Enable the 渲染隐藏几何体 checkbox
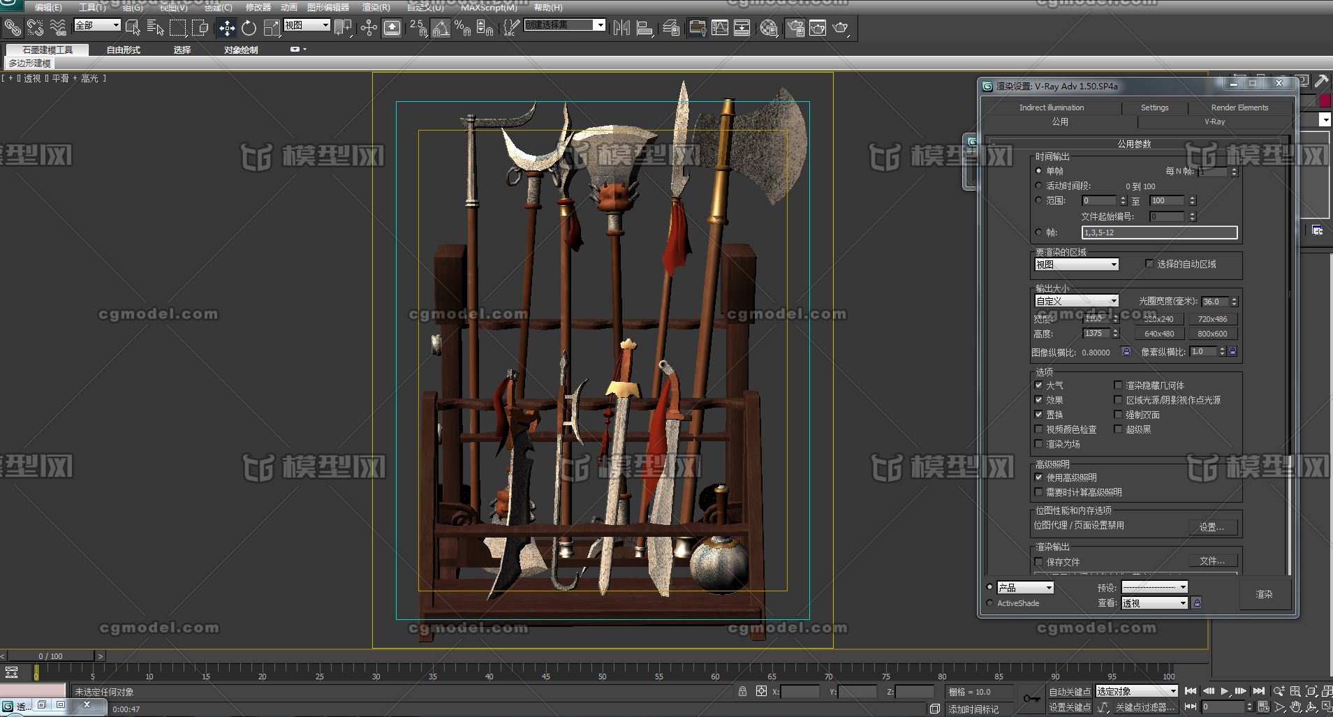 coord(1118,385)
